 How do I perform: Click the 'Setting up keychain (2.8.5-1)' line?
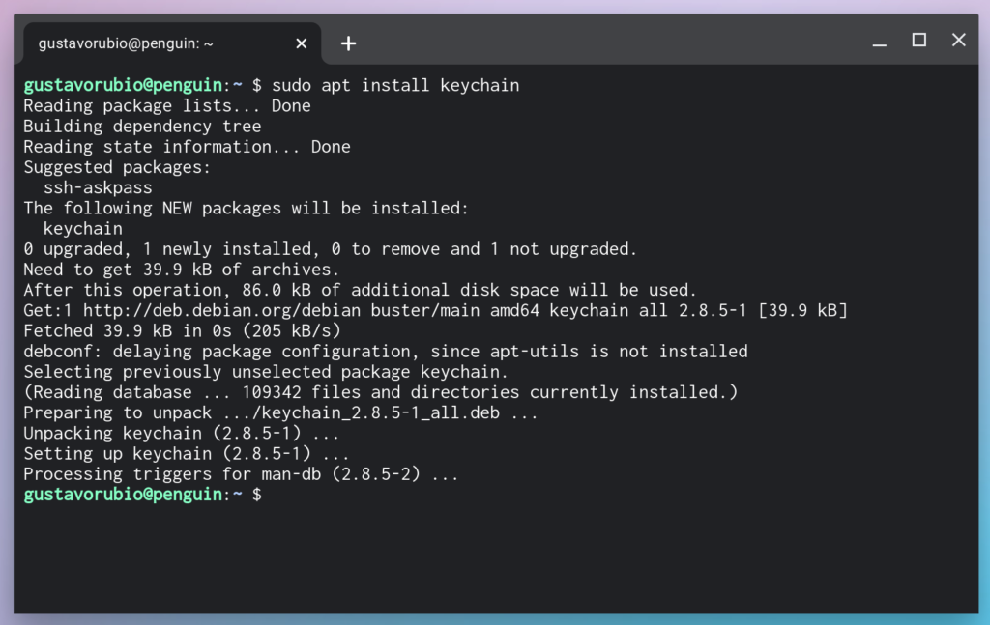tap(187, 453)
